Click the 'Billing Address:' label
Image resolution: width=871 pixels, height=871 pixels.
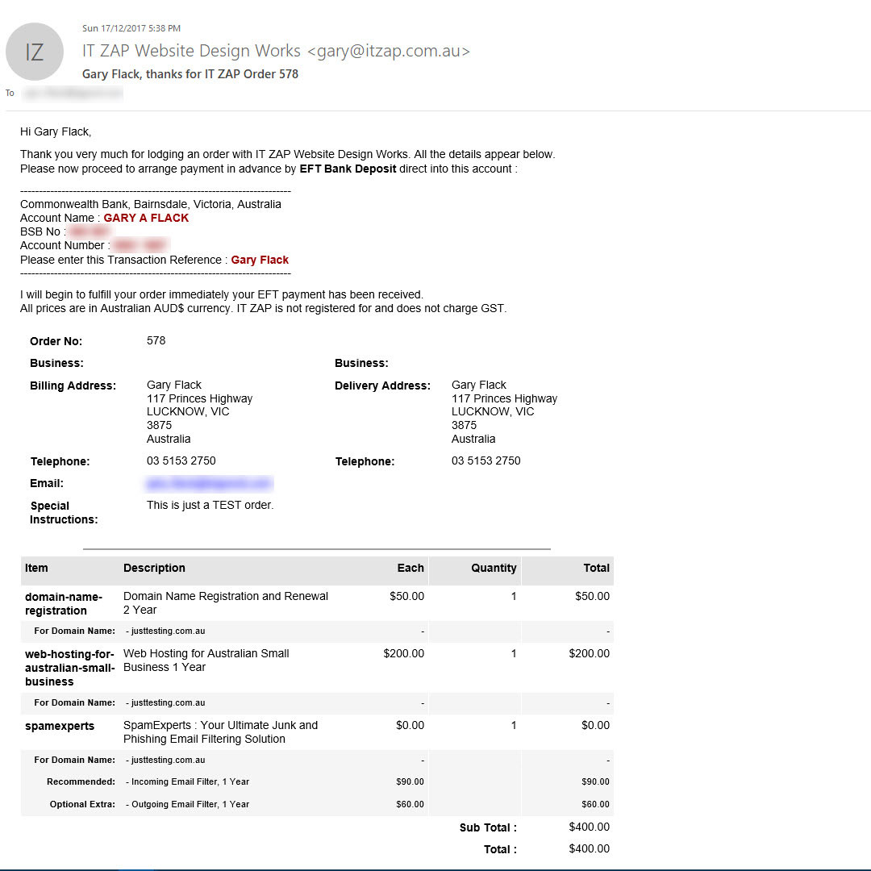(73, 385)
